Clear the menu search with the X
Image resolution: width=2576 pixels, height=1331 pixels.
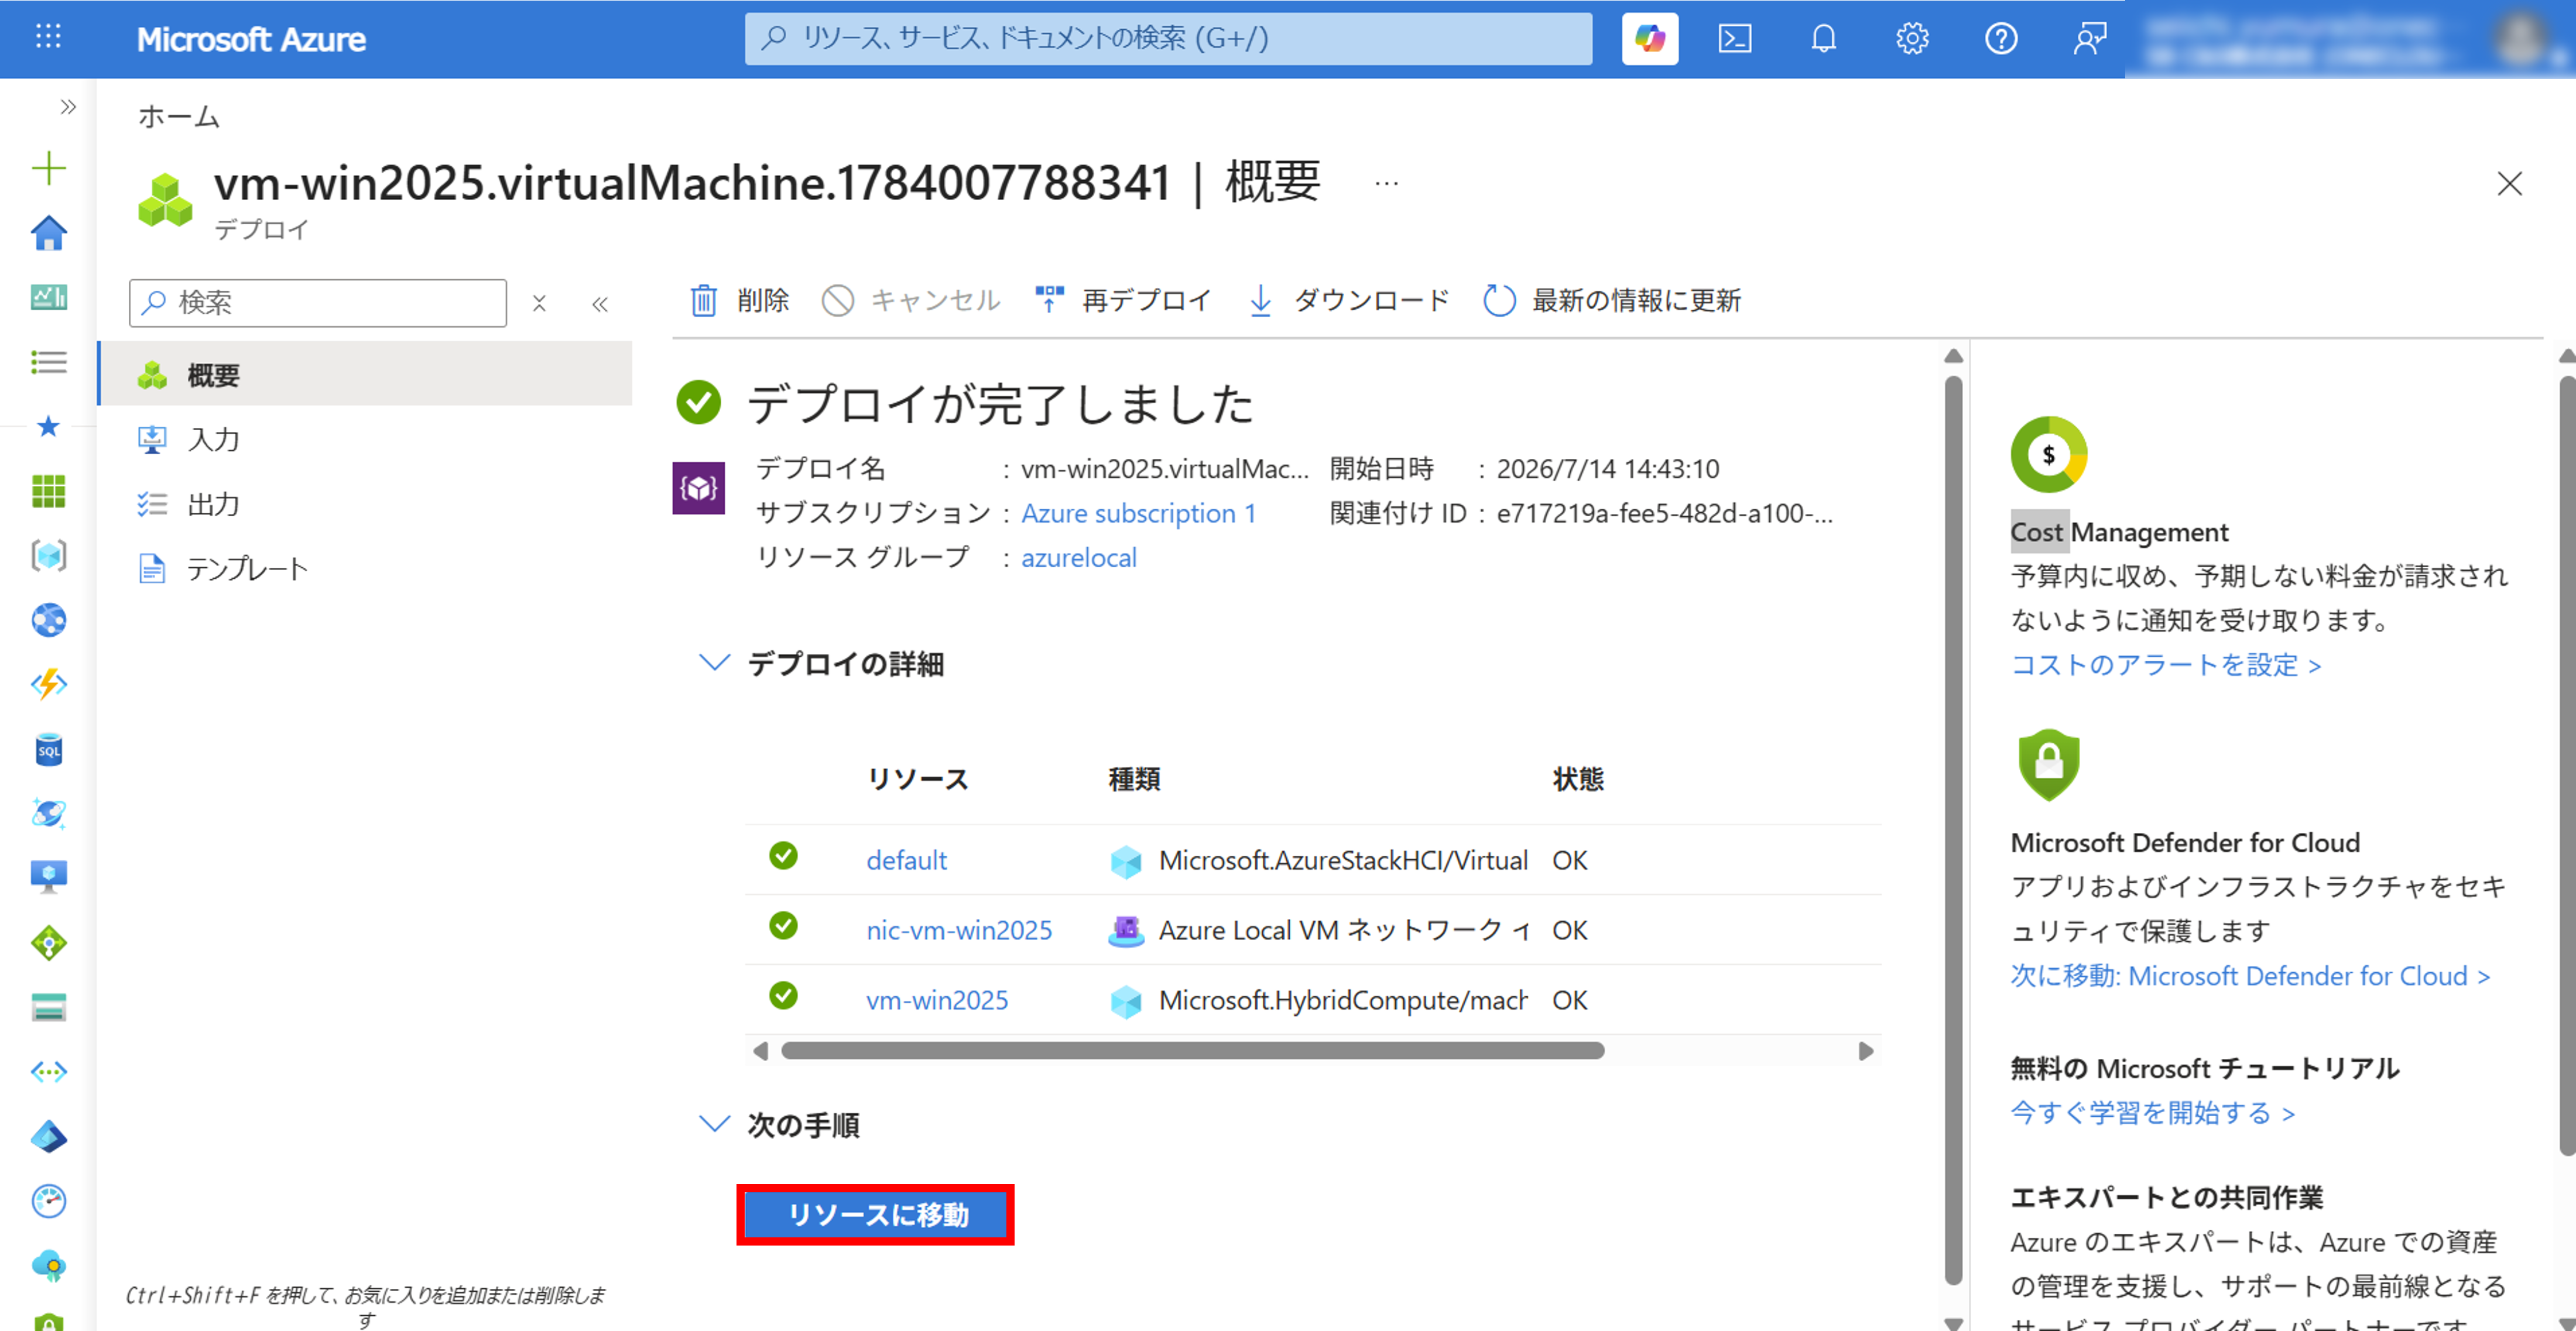click(x=539, y=303)
